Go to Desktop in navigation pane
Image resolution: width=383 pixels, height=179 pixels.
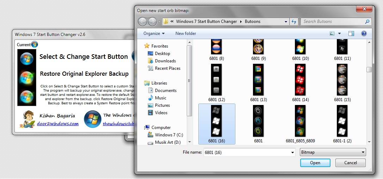tap(159, 54)
